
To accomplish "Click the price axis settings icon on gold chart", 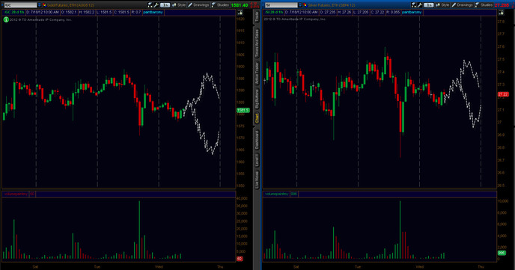I will pos(240,13).
